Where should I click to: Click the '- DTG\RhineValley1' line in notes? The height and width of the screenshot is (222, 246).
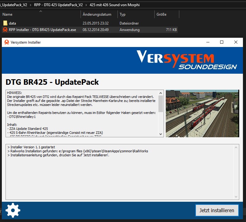(x=21, y=117)
